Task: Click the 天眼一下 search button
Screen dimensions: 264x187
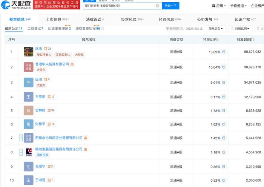Action: click(170, 6)
